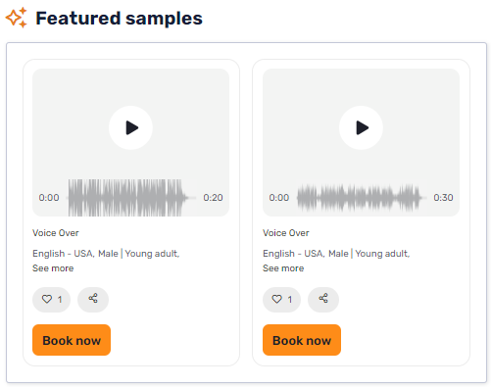Like the first sample with heart button
This screenshot has height=387, width=491.
pos(51,299)
